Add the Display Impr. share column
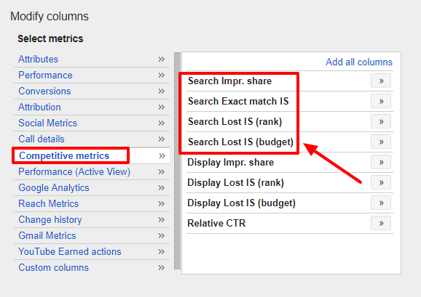The image size is (421, 297). pos(381,162)
